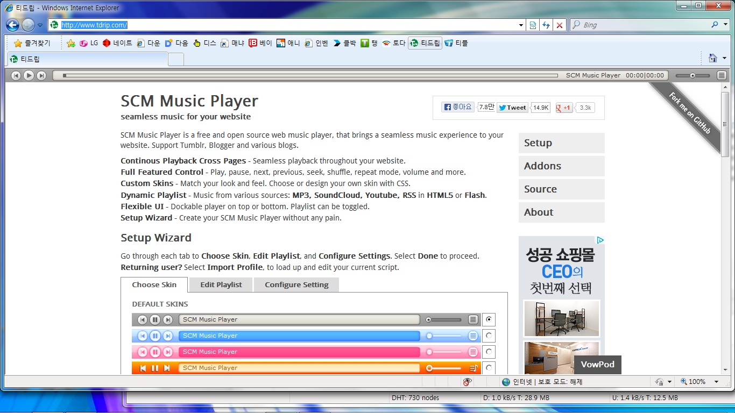
Task: Toggle the playlist icon in top player bar
Action: pyautogui.click(x=722, y=76)
